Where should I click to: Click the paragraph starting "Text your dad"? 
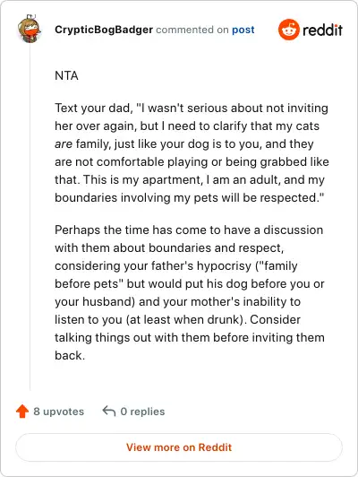click(192, 153)
